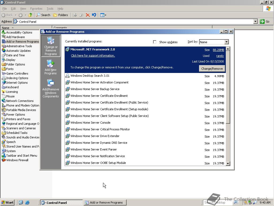Click the Change/Remove button

[212, 69]
